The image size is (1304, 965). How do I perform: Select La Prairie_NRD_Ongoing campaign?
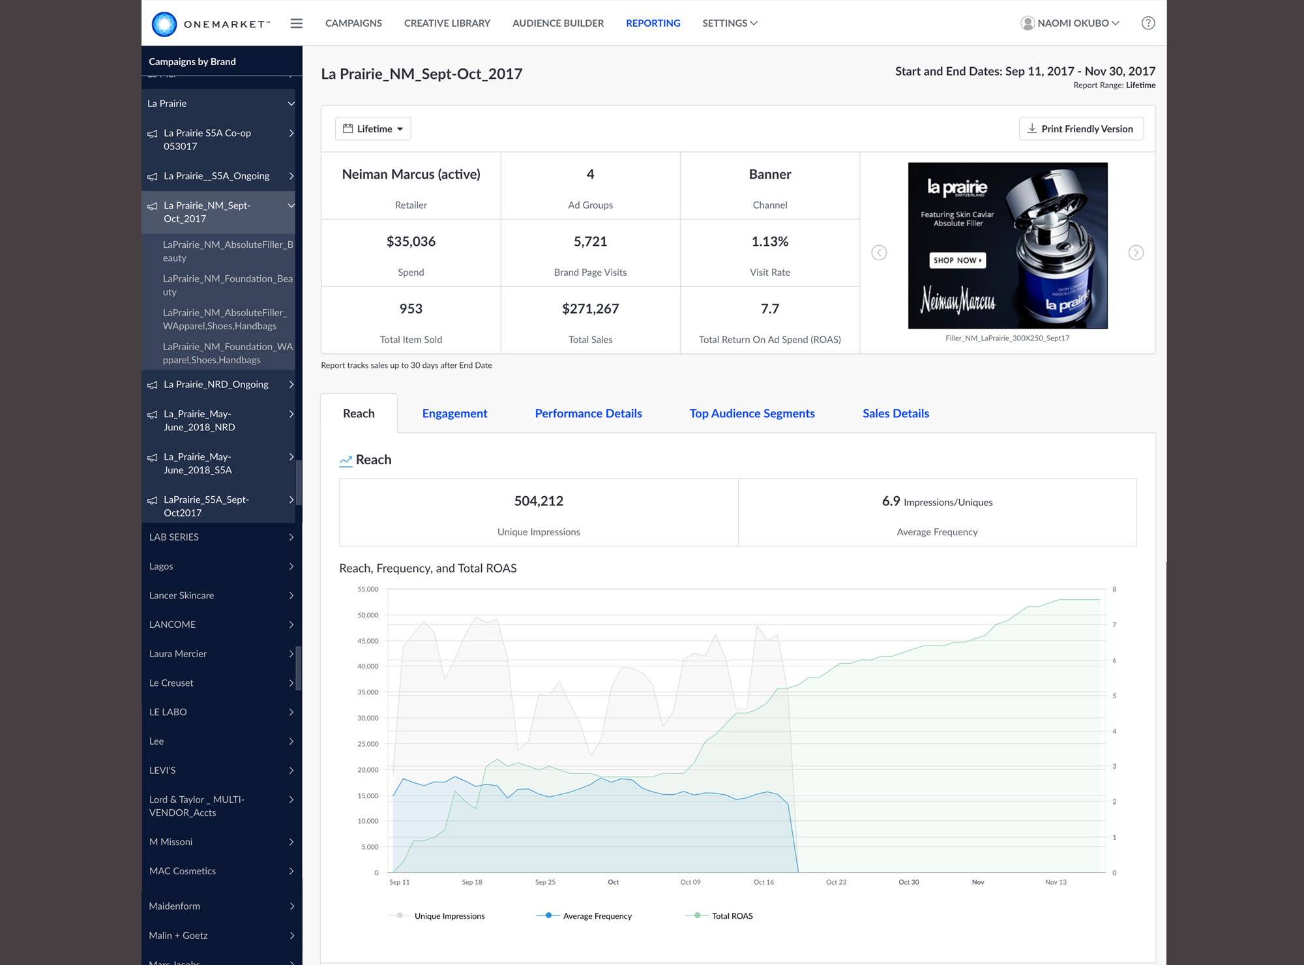pos(216,385)
